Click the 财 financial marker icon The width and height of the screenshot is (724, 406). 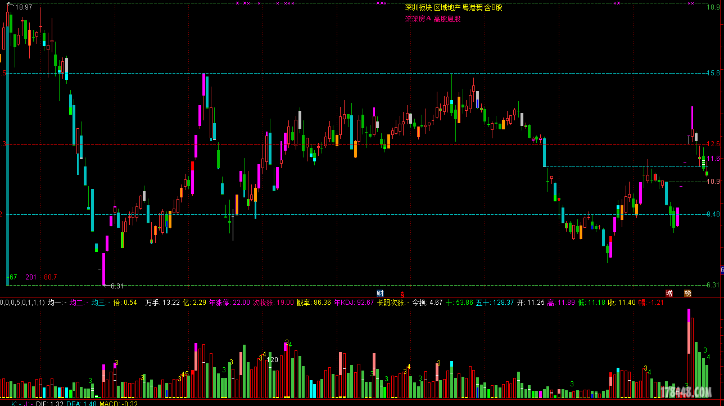(381, 294)
